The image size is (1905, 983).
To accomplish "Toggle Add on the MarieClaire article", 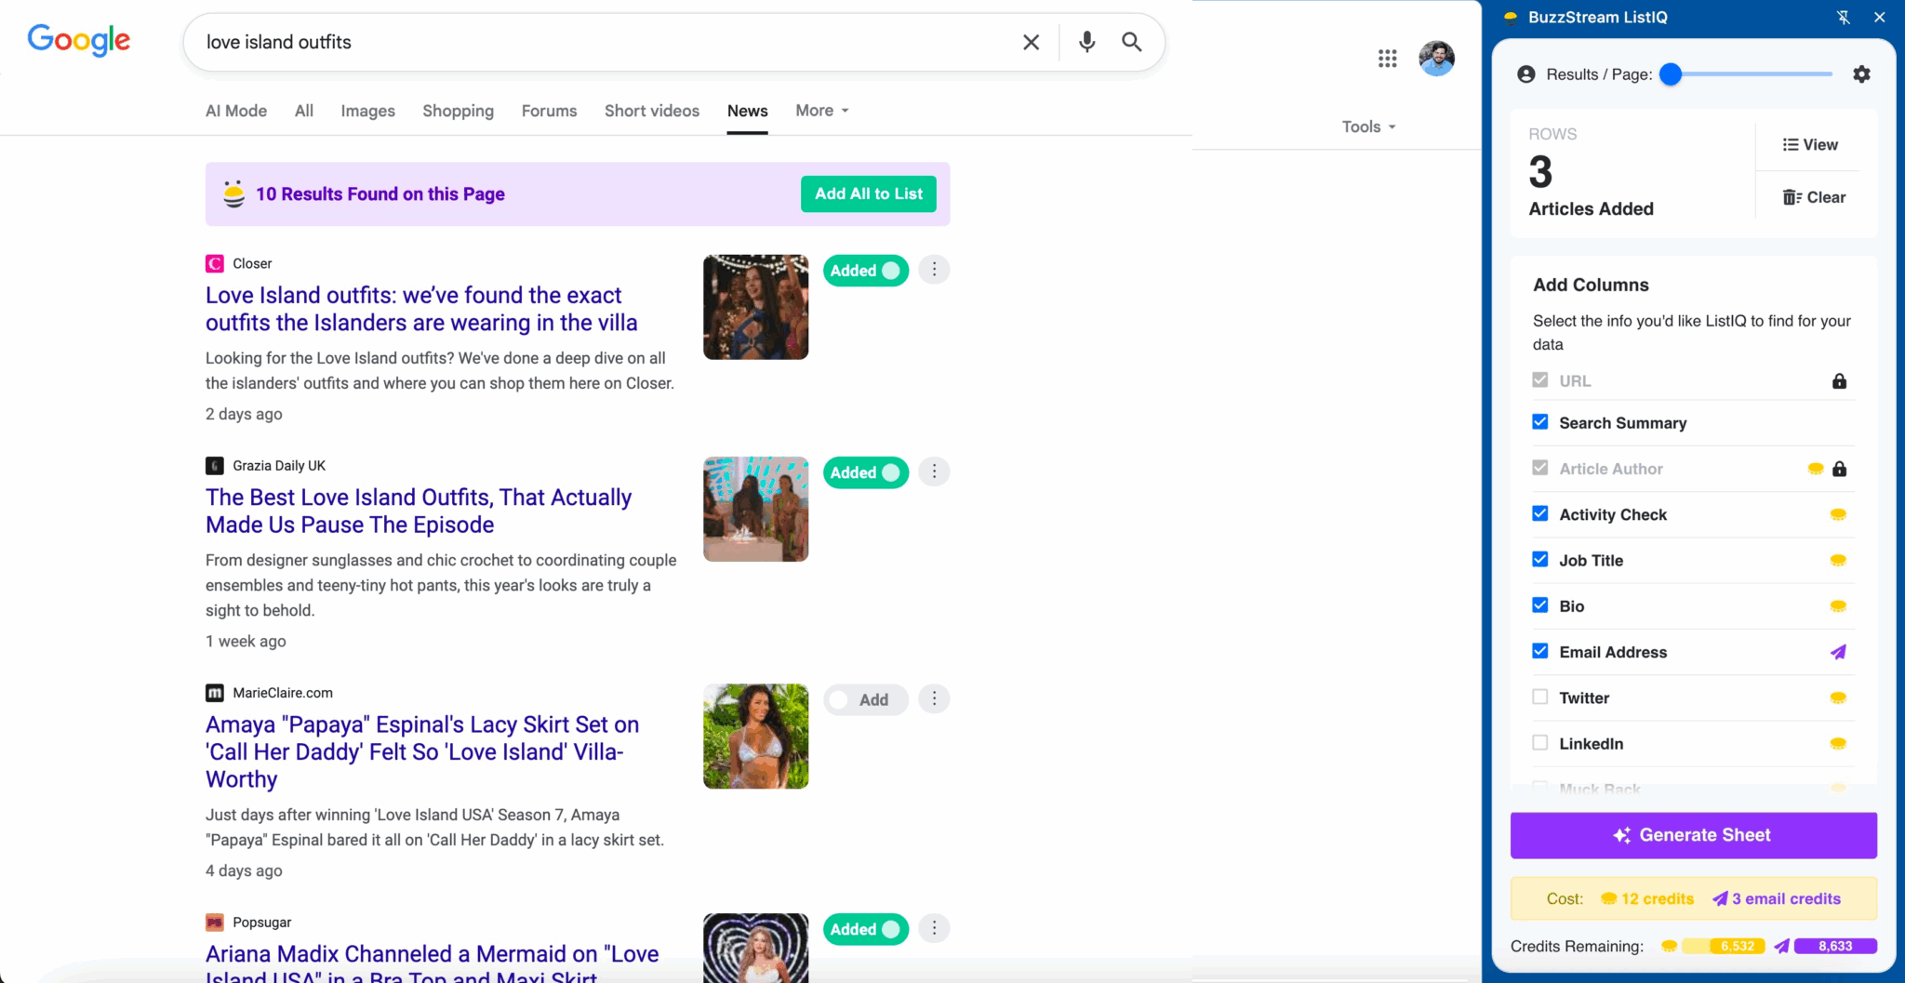I will pos(864,699).
